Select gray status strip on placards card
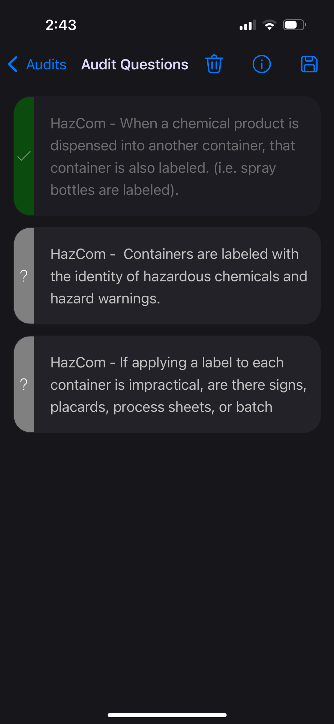334x724 pixels. (x=24, y=384)
